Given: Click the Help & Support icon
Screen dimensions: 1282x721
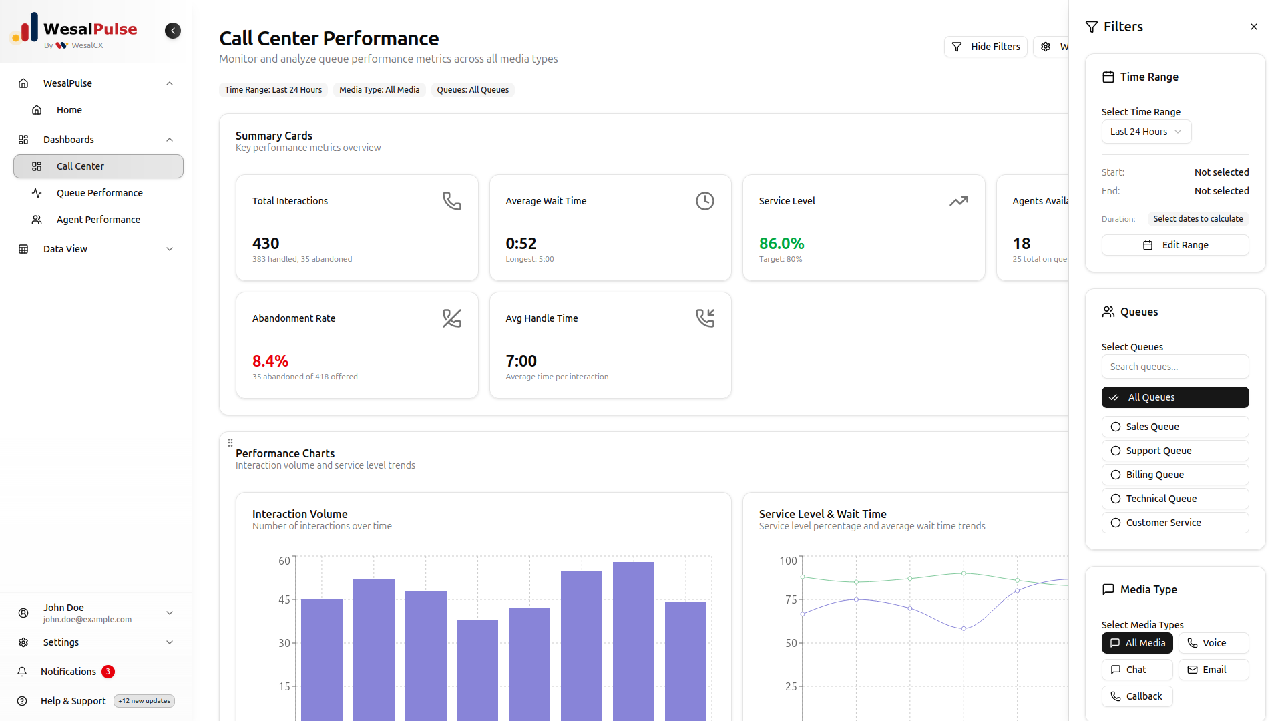Looking at the screenshot, I should pyautogui.click(x=23, y=701).
